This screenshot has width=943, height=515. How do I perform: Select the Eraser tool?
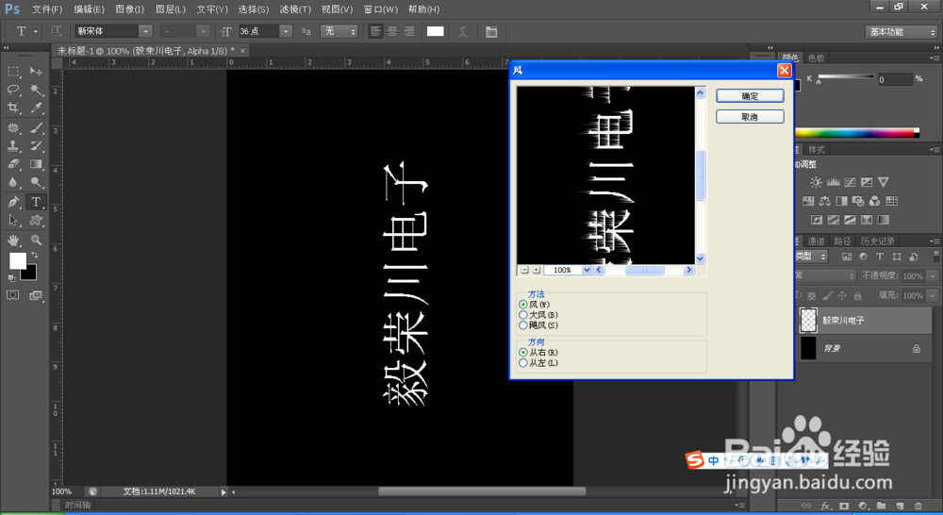[13, 163]
